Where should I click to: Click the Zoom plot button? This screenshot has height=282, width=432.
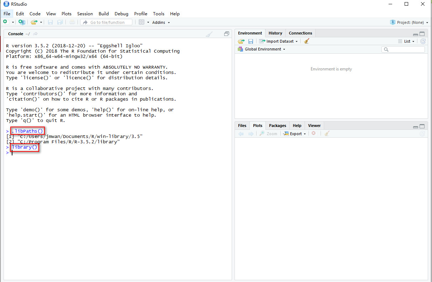(x=268, y=134)
